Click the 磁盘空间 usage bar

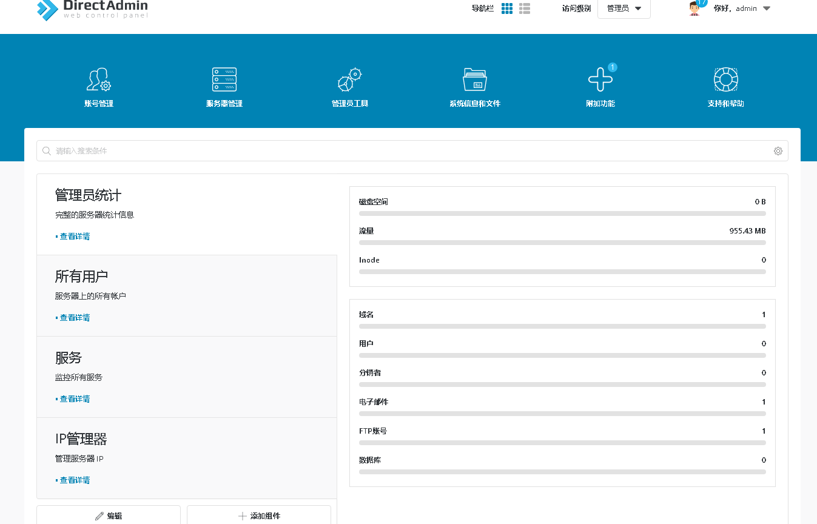coord(562,213)
